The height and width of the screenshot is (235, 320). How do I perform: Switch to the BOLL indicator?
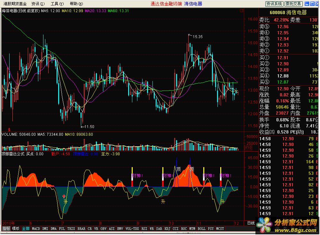202,229
